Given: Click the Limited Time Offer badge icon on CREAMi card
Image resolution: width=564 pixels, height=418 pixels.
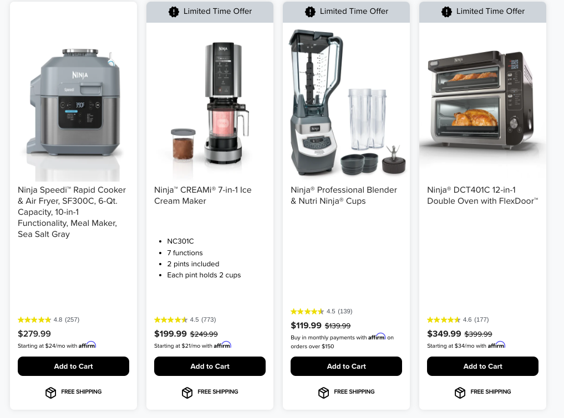Looking at the screenshot, I should click(x=174, y=12).
